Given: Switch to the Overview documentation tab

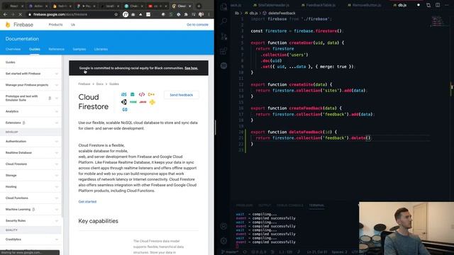Looking at the screenshot, I should [x=13, y=49].
